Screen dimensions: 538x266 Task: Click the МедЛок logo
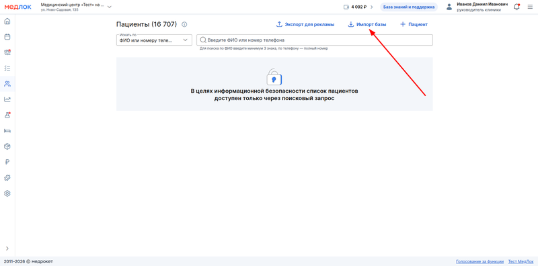17,7
